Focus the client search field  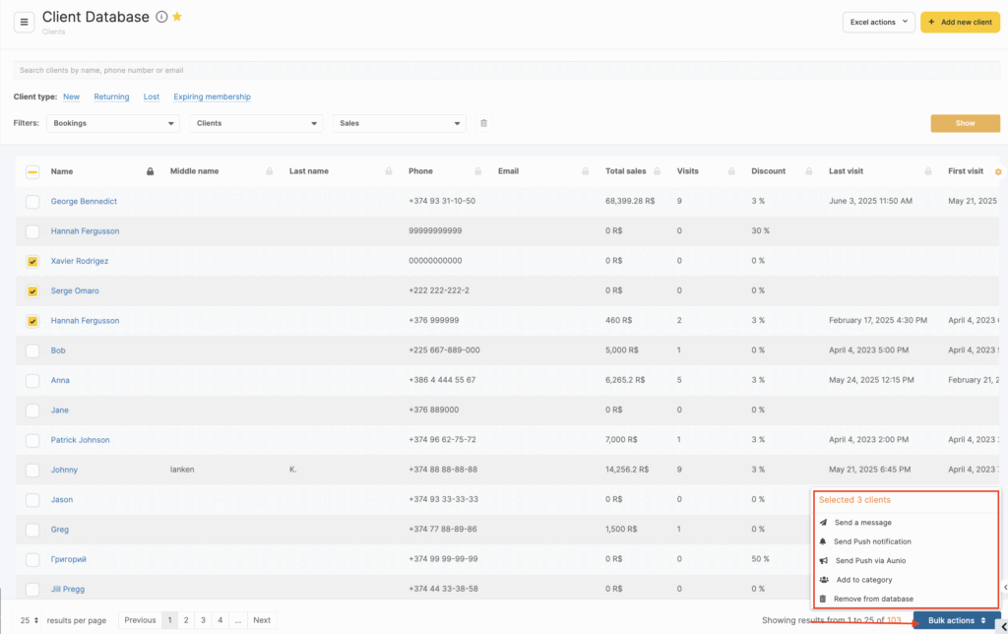coord(507,70)
